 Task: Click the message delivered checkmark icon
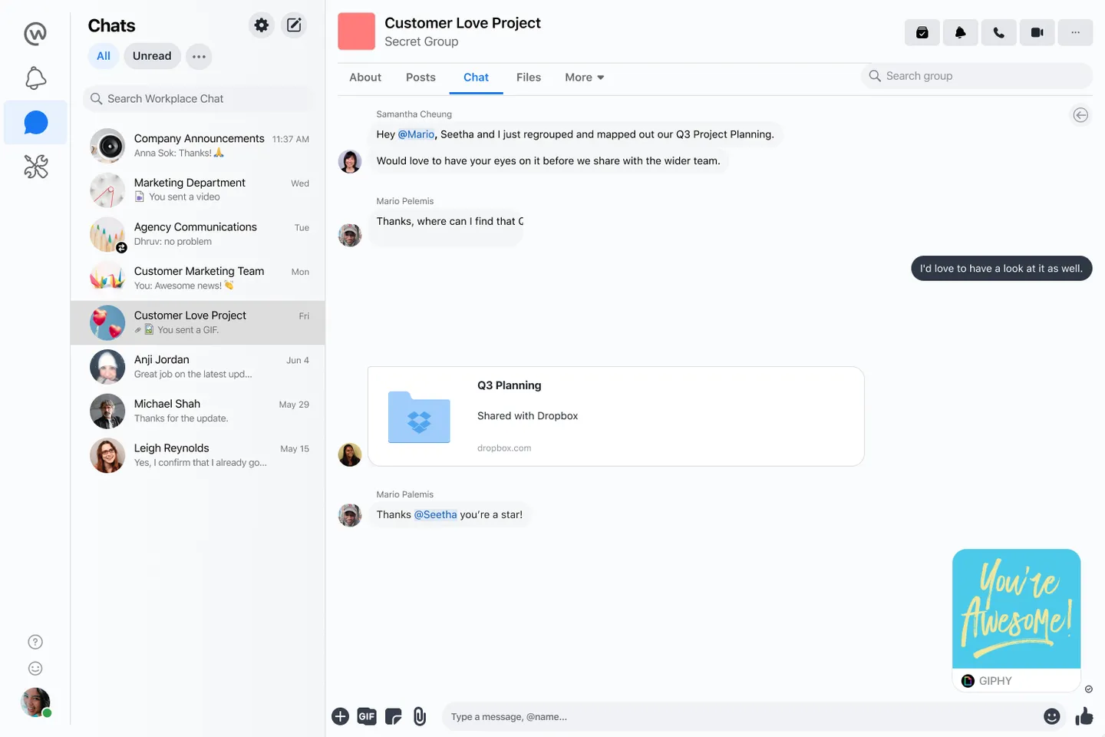pyautogui.click(x=1088, y=689)
